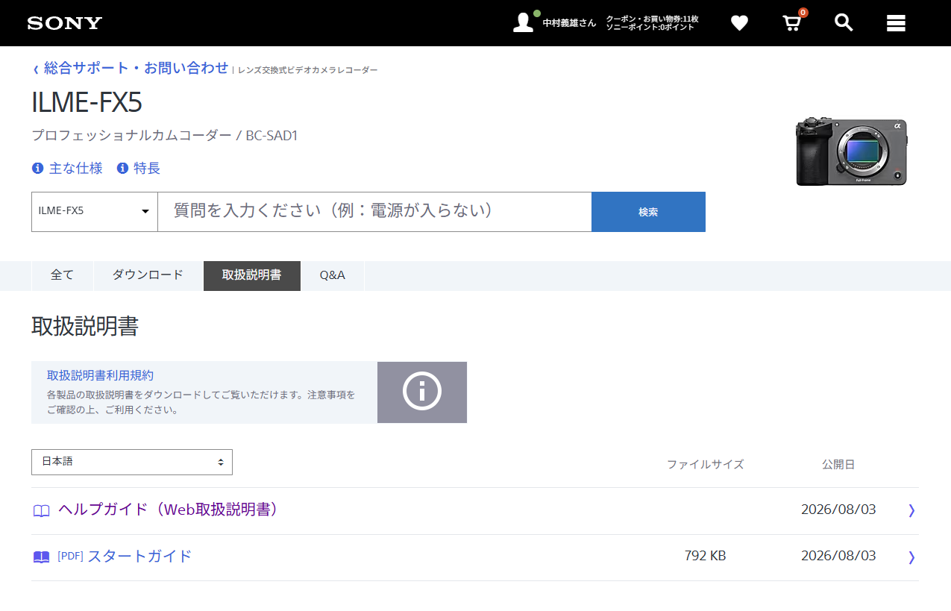The image size is (951, 611).
Task: Click the ILME-FX5 camera product image
Action: click(x=851, y=151)
